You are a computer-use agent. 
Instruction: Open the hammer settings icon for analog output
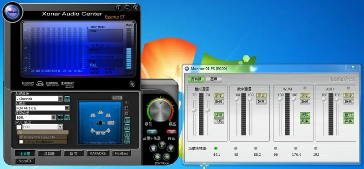click(x=67, y=118)
